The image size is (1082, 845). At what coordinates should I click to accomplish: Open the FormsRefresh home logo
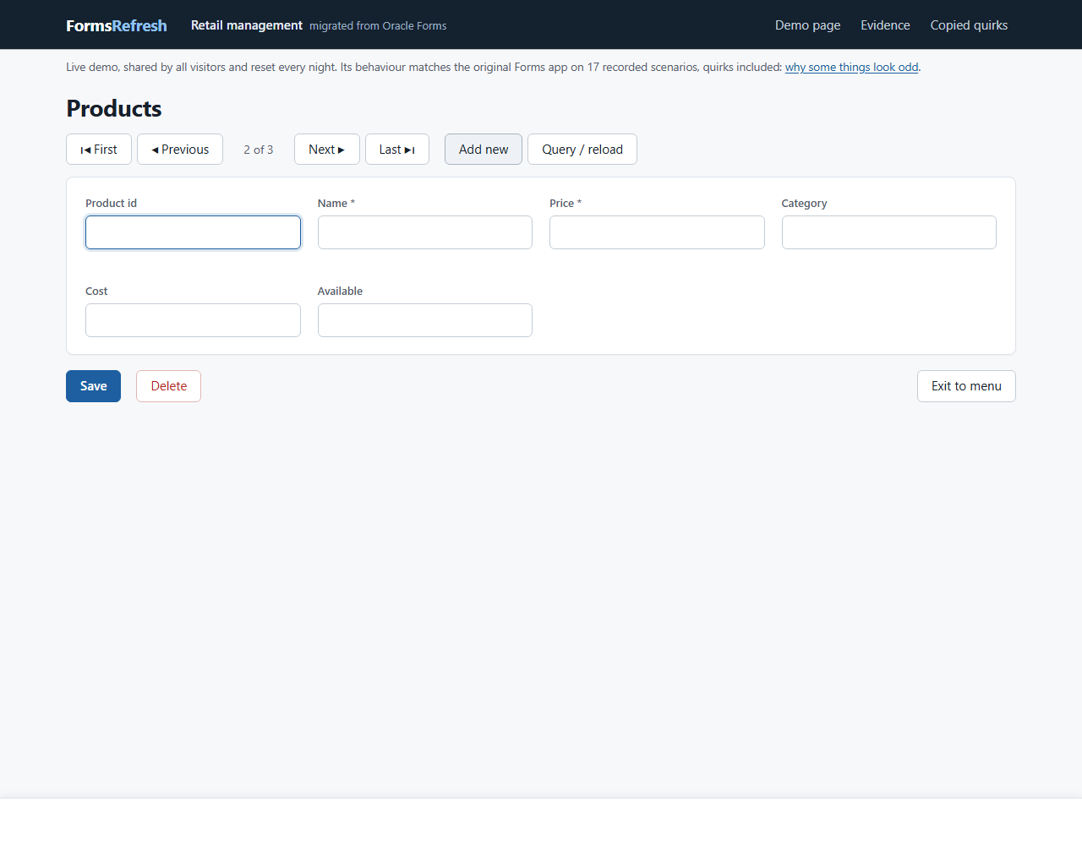pyautogui.click(x=117, y=25)
